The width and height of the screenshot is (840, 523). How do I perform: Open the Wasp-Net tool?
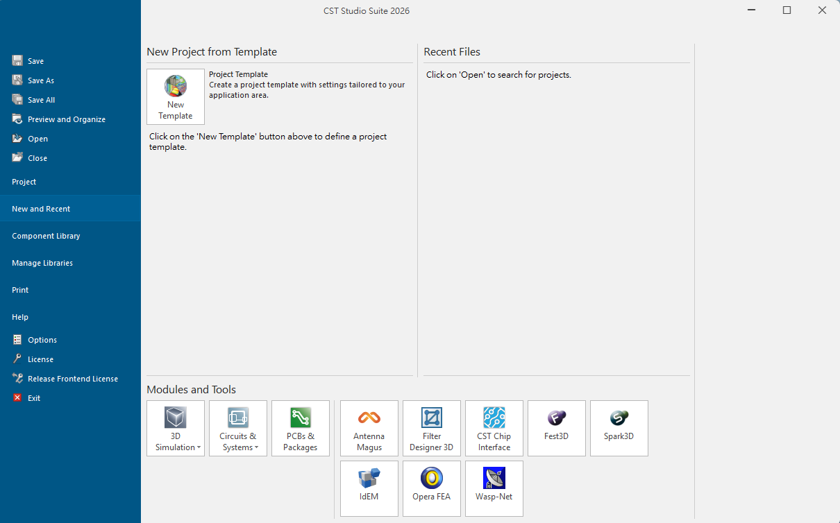click(x=494, y=488)
